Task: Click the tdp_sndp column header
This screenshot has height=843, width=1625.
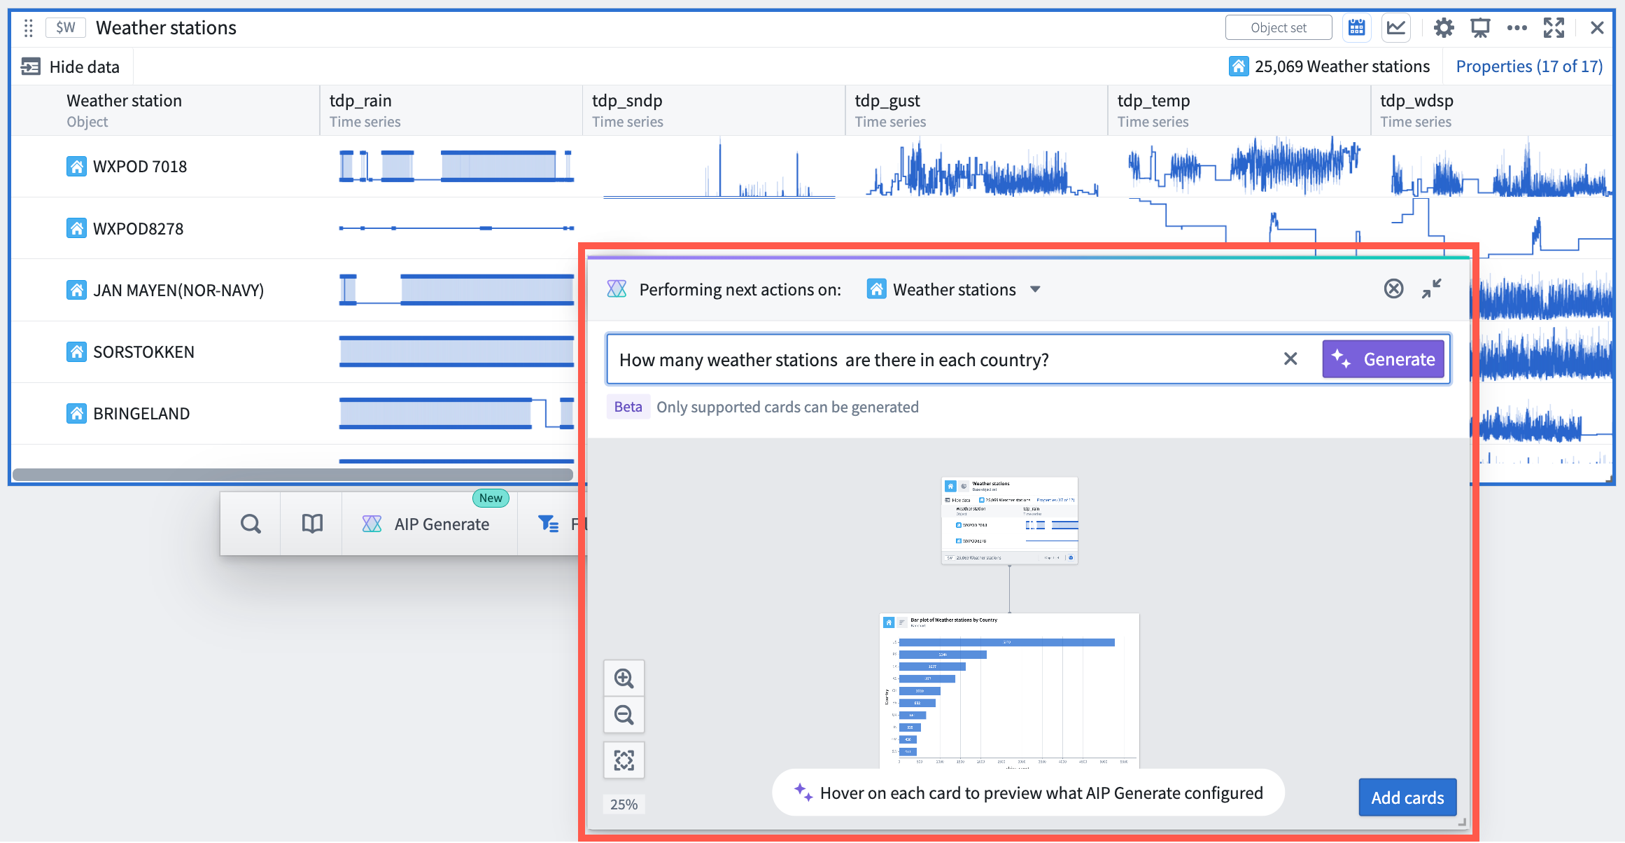Action: 714,111
